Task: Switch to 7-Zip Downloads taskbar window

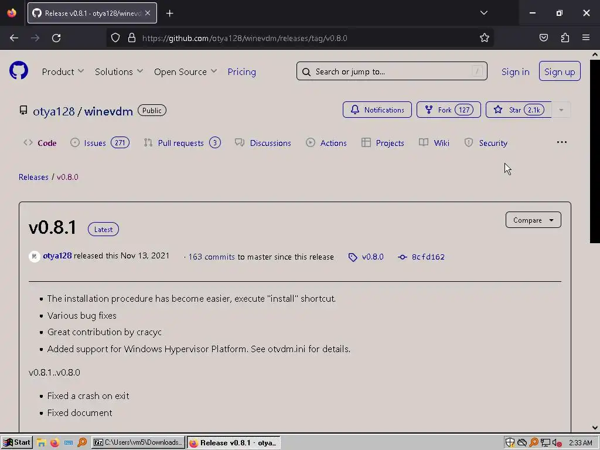Action: pyautogui.click(x=138, y=442)
